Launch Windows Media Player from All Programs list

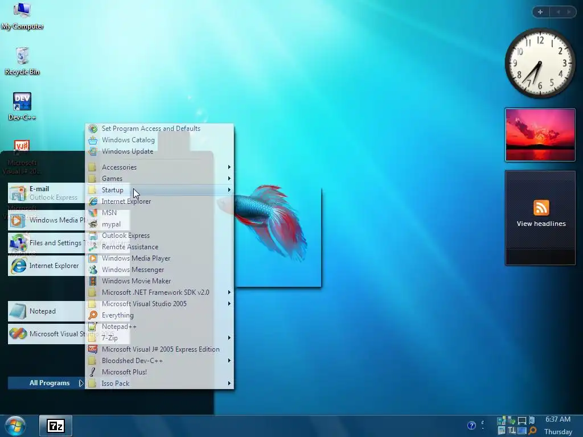159,258
